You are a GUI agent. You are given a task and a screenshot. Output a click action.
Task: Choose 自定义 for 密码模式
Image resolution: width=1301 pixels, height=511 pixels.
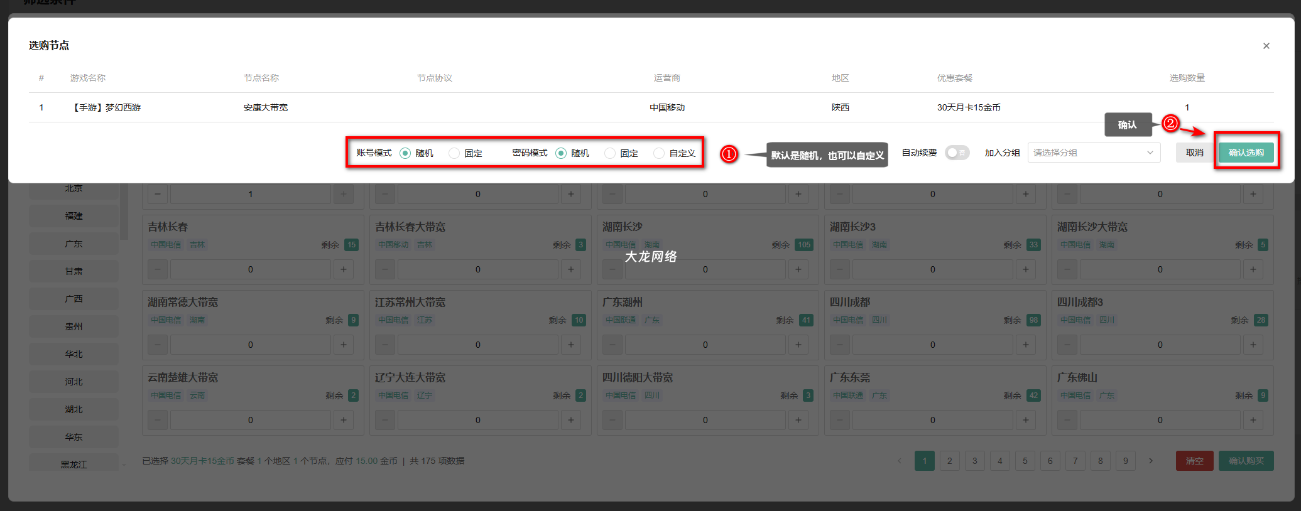point(659,153)
